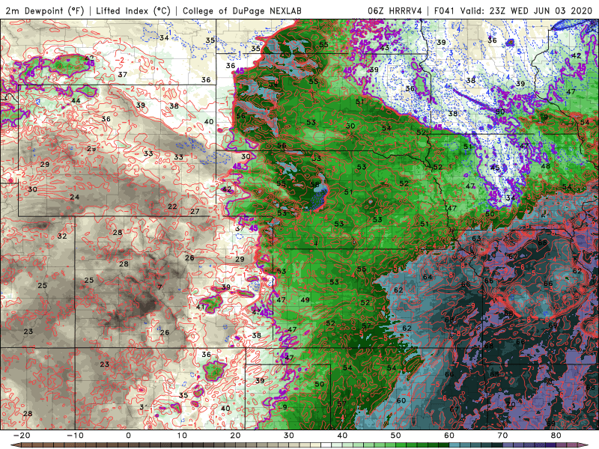
Task: Click the '49' dewpoint value on the map
Action: (x=305, y=300)
